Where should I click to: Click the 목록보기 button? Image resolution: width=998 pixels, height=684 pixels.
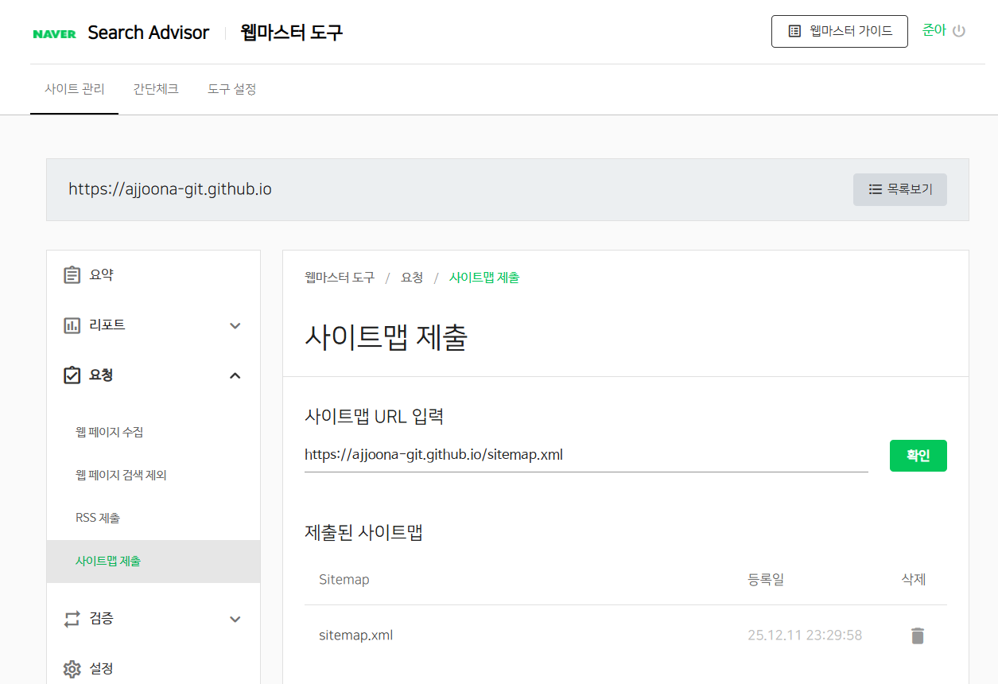(899, 189)
